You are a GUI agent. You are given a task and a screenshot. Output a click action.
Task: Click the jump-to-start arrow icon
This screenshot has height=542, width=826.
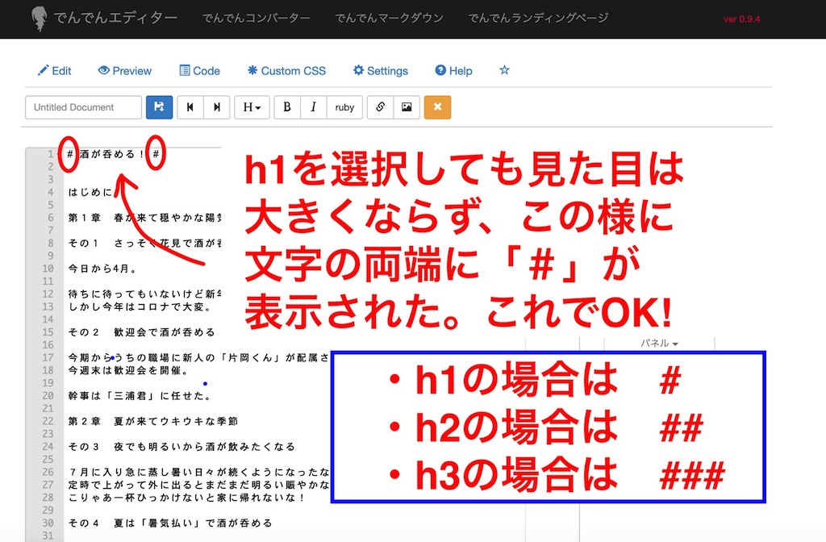(190, 107)
